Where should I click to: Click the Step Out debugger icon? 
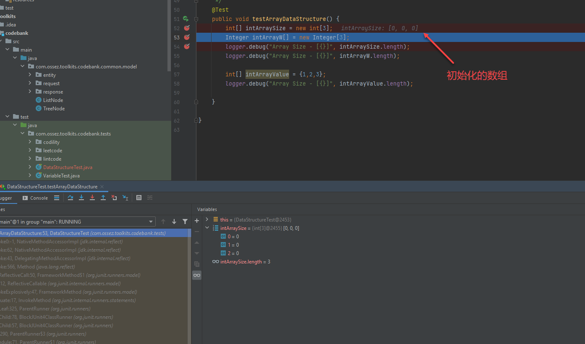click(x=103, y=198)
